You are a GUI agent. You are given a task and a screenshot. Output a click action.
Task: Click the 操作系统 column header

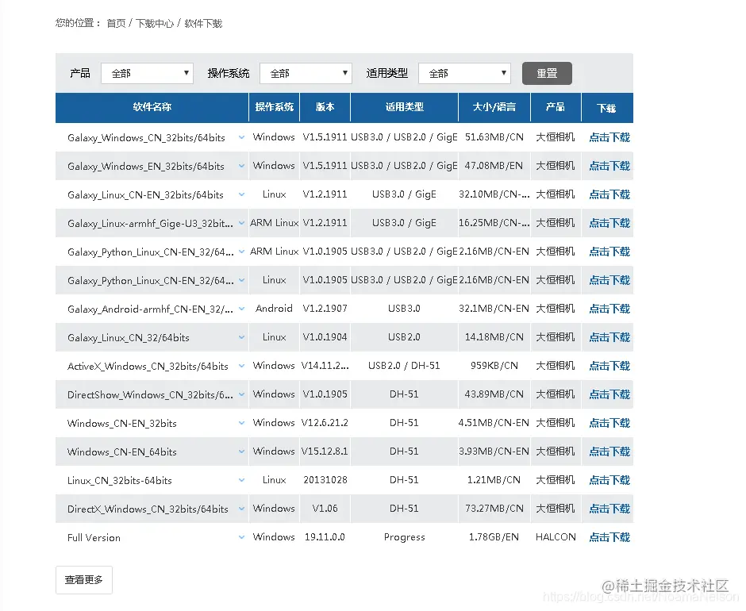274,107
